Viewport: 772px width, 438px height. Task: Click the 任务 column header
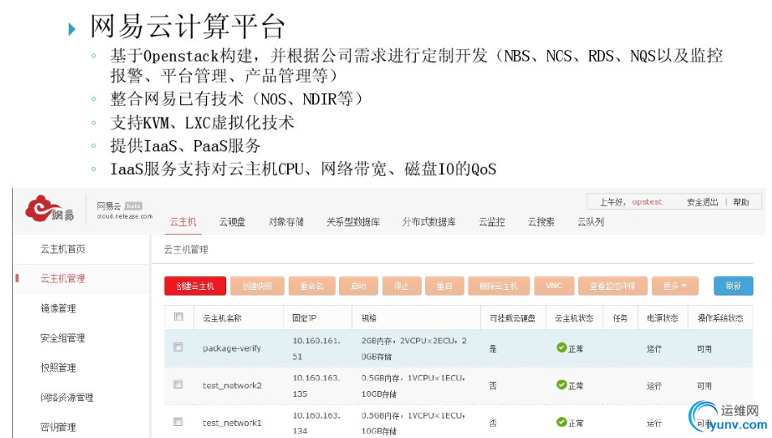tap(620, 318)
